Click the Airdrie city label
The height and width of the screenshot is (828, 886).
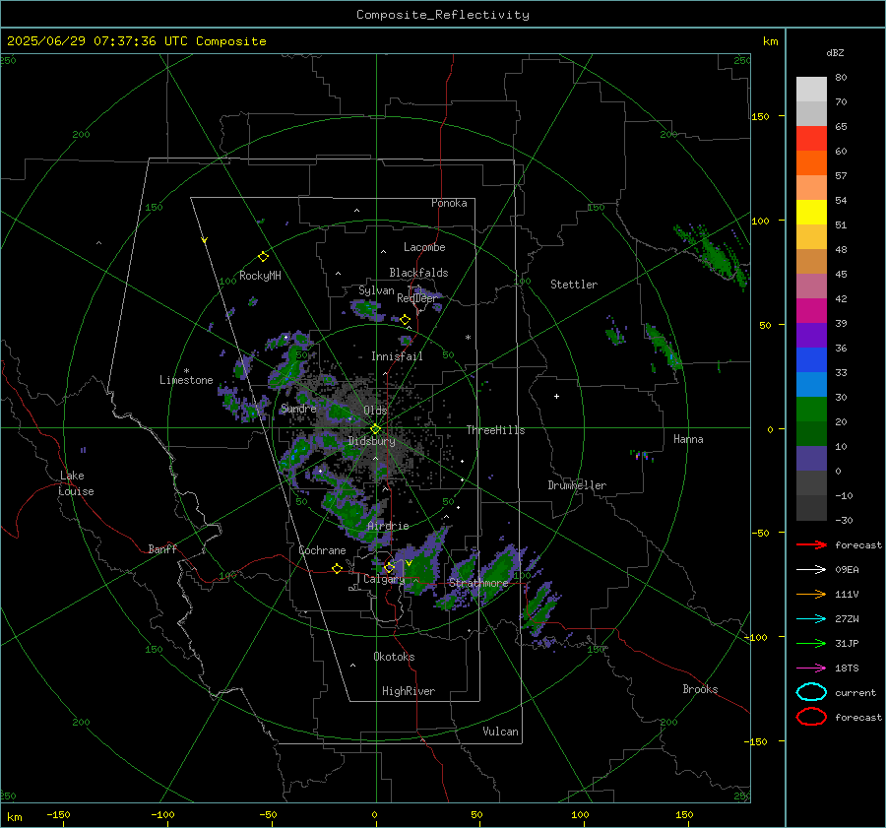(x=388, y=526)
